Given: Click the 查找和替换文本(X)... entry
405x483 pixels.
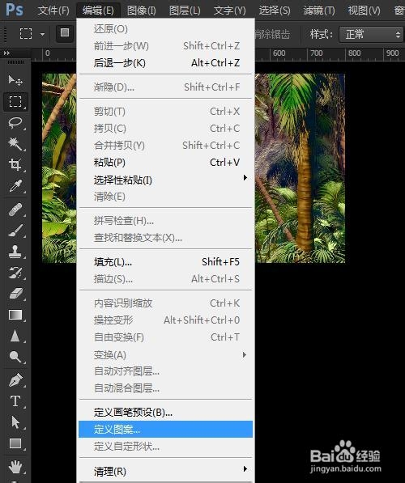Looking at the screenshot, I should point(165,238).
